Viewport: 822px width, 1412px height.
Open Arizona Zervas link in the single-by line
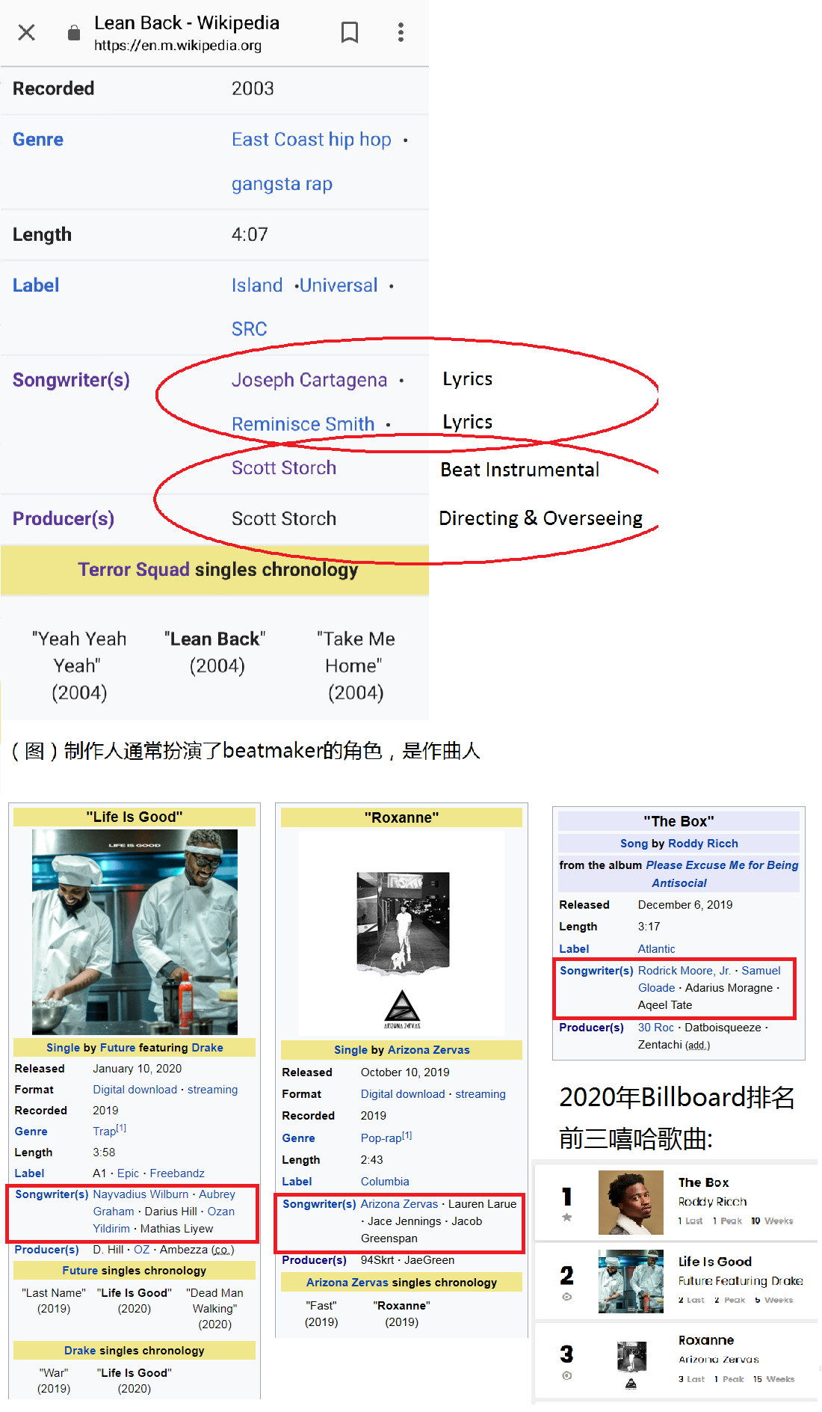click(x=429, y=1050)
